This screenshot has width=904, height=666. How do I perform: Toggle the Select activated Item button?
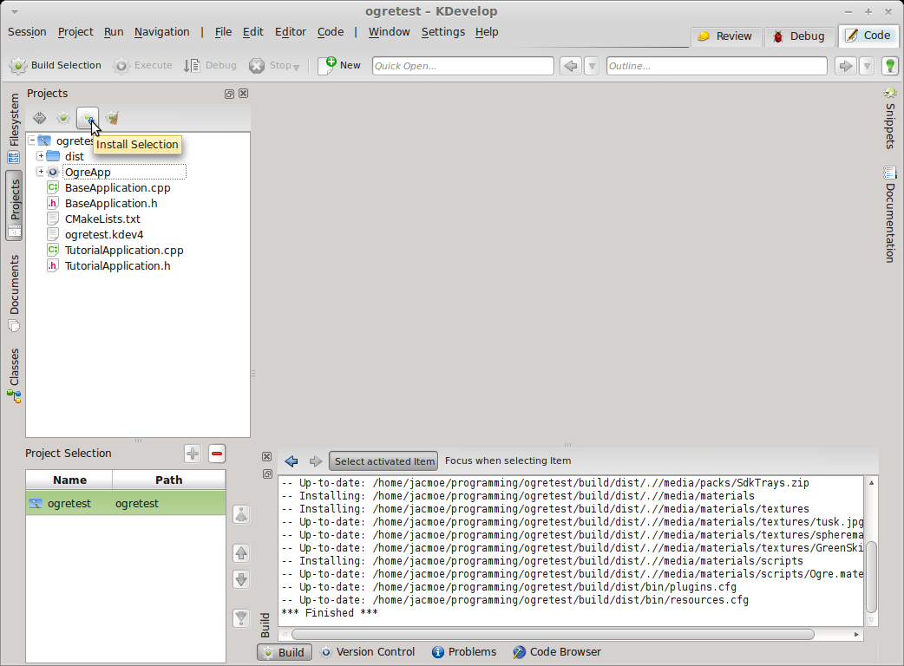(x=384, y=460)
